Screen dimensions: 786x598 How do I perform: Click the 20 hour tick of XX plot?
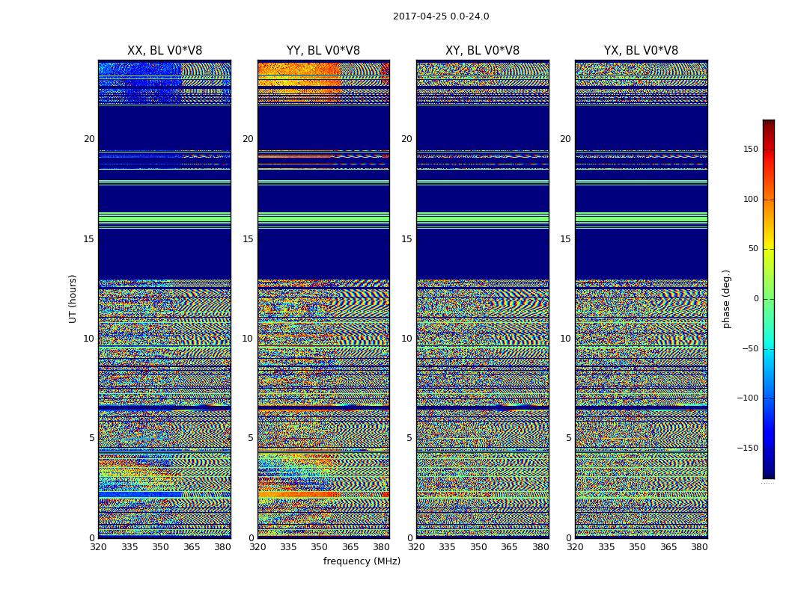pyautogui.click(x=89, y=139)
